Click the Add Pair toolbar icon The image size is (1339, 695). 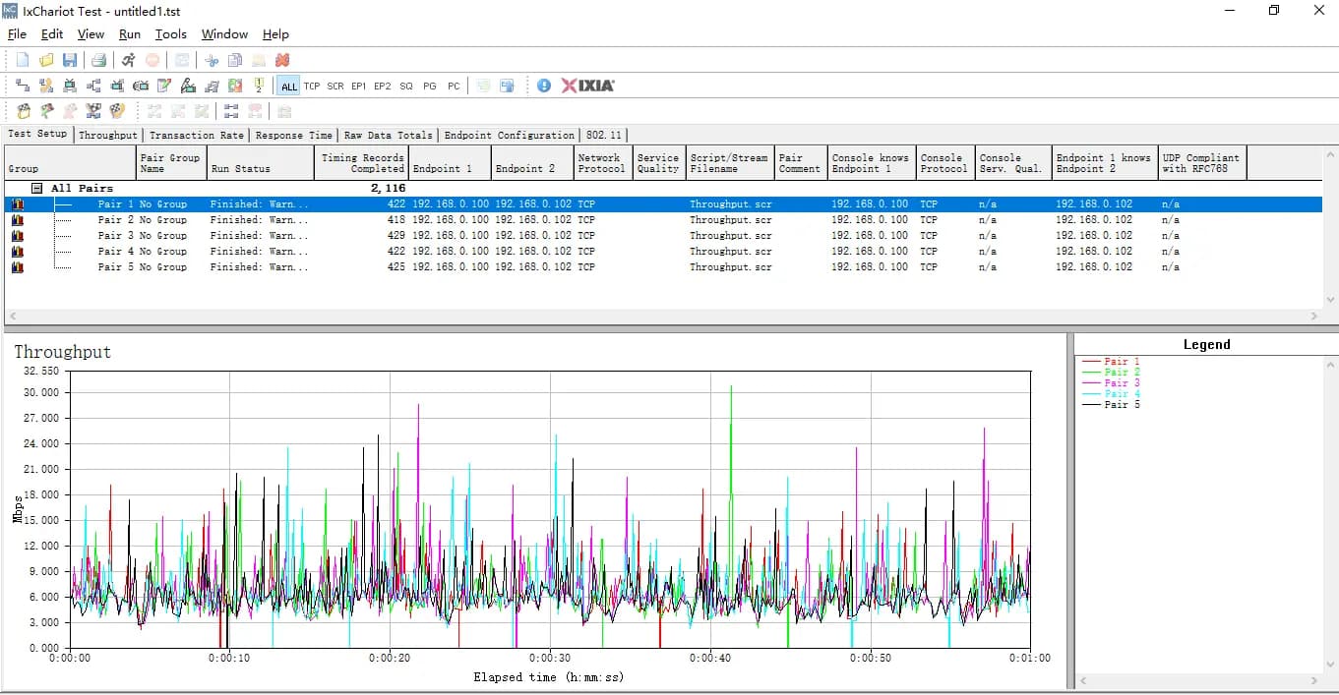(23, 86)
